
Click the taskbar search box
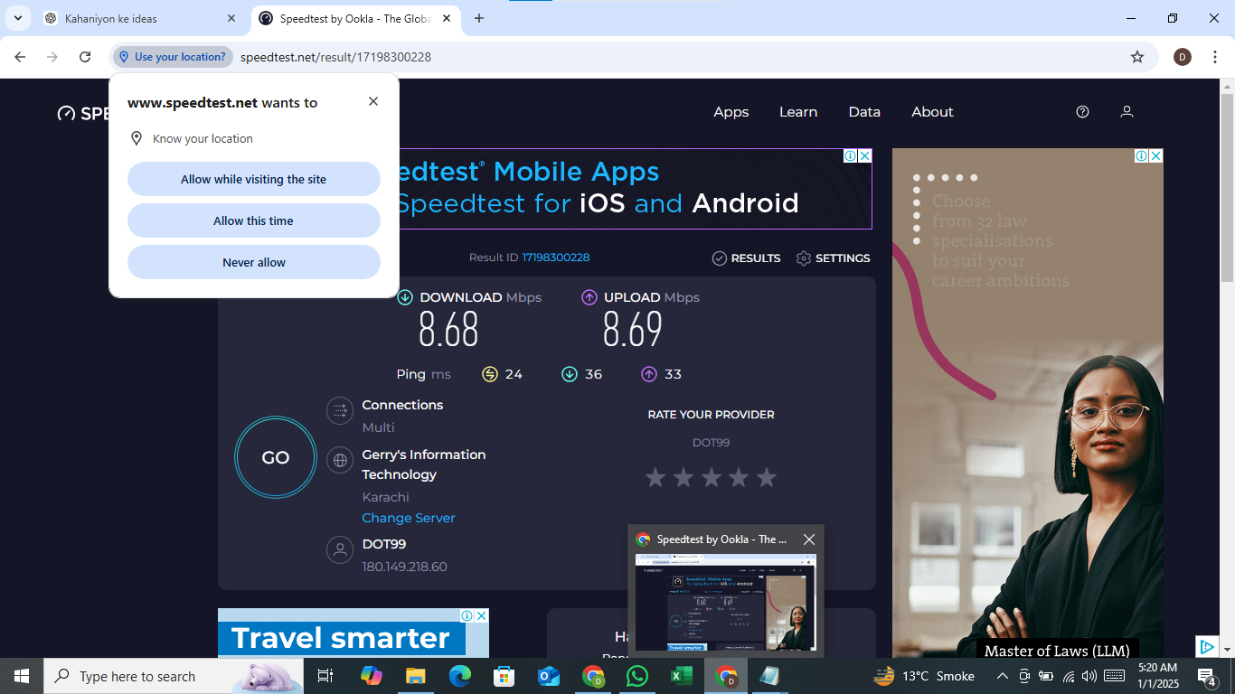172,676
